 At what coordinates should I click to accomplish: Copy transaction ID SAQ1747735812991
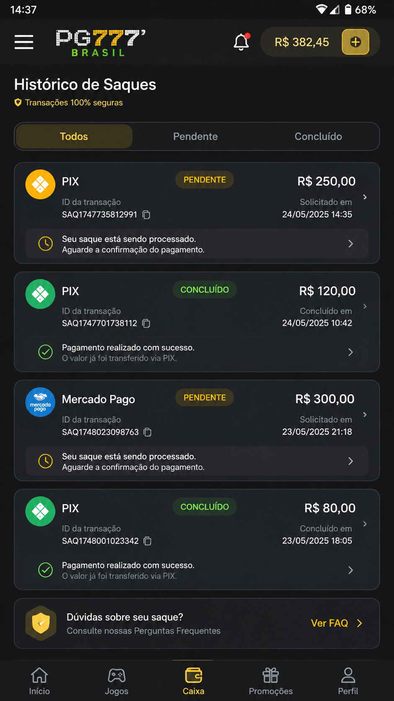click(x=146, y=215)
